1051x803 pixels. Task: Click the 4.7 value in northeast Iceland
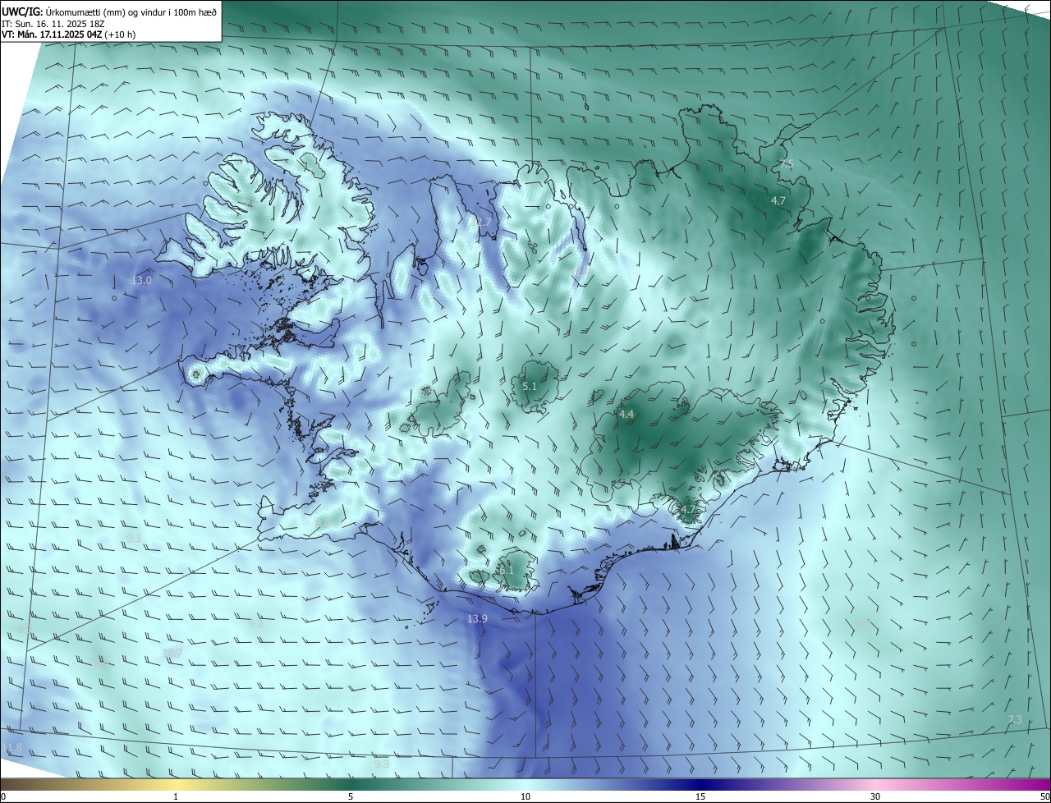[x=778, y=200]
